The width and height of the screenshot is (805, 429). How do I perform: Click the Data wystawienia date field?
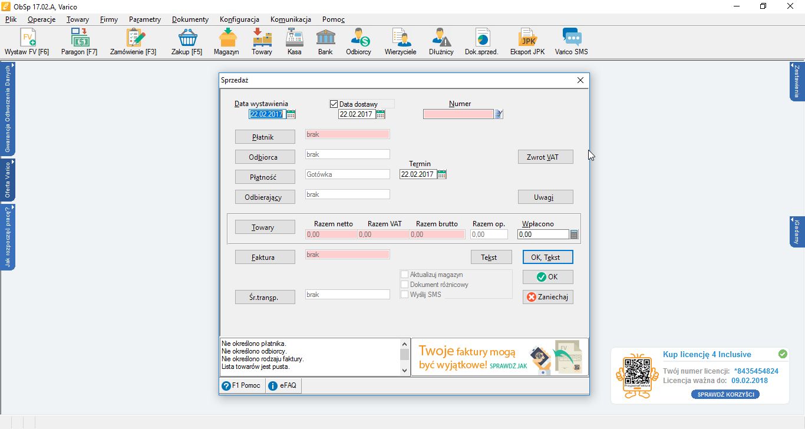[268, 114]
